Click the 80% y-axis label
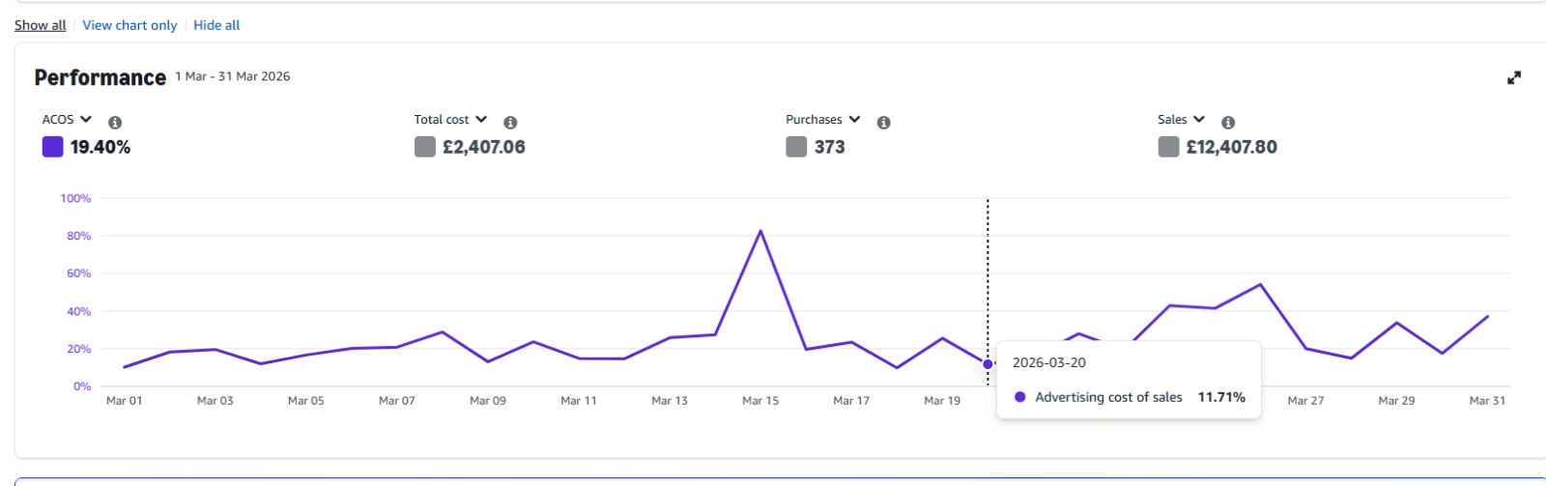Viewport: 1546px width, 486px height. [79, 236]
